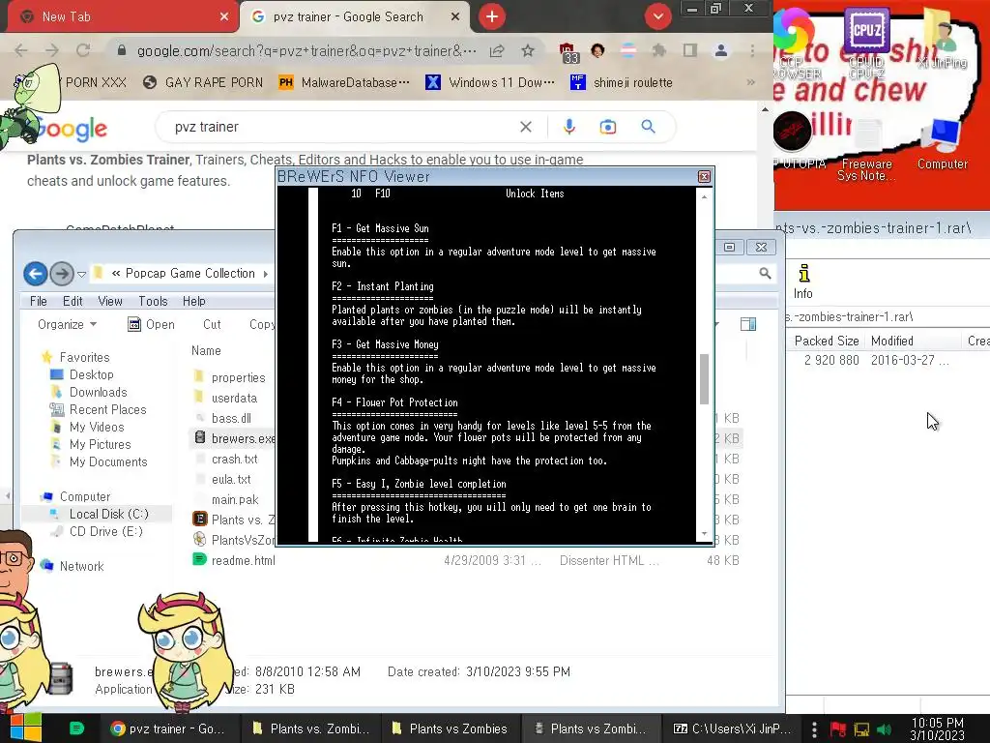Screen dimensions: 990x743
Task: Open Chrome extensions puzzle icon
Action: (658, 50)
